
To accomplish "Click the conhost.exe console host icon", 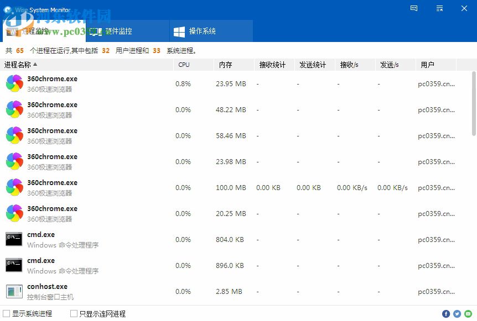I will point(14,291).
